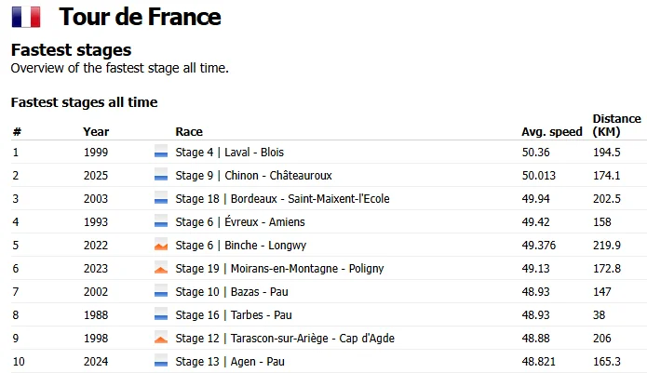Click the Year column header
647x373 pixels.
tap(96, 132)
